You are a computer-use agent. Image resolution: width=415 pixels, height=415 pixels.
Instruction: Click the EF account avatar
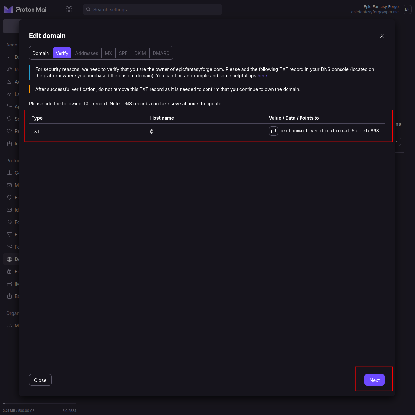[407, 9]
